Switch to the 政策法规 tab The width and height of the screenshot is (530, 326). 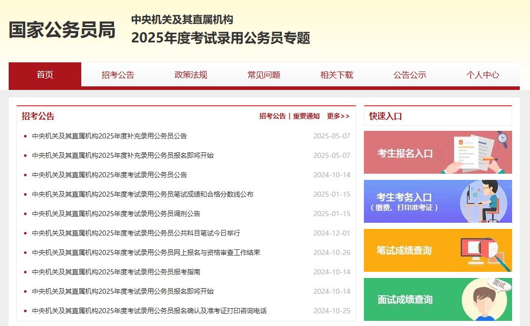click(x=191, y=75)
